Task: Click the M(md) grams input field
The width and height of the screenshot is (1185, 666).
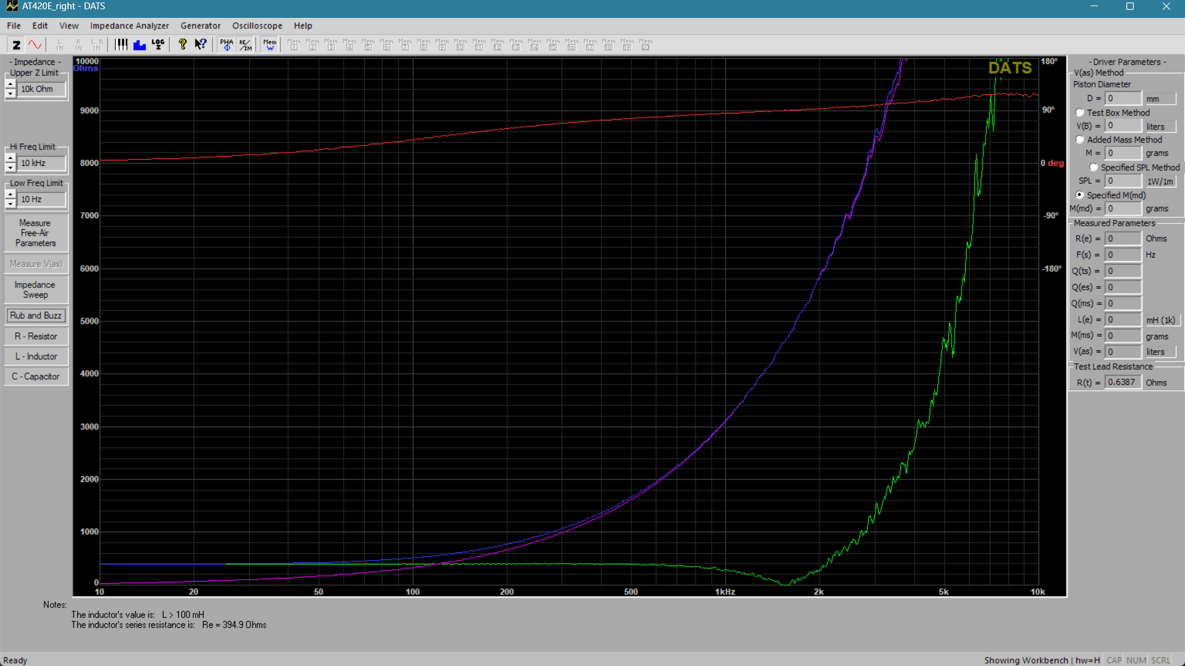Action: (x=1123, y=208)
